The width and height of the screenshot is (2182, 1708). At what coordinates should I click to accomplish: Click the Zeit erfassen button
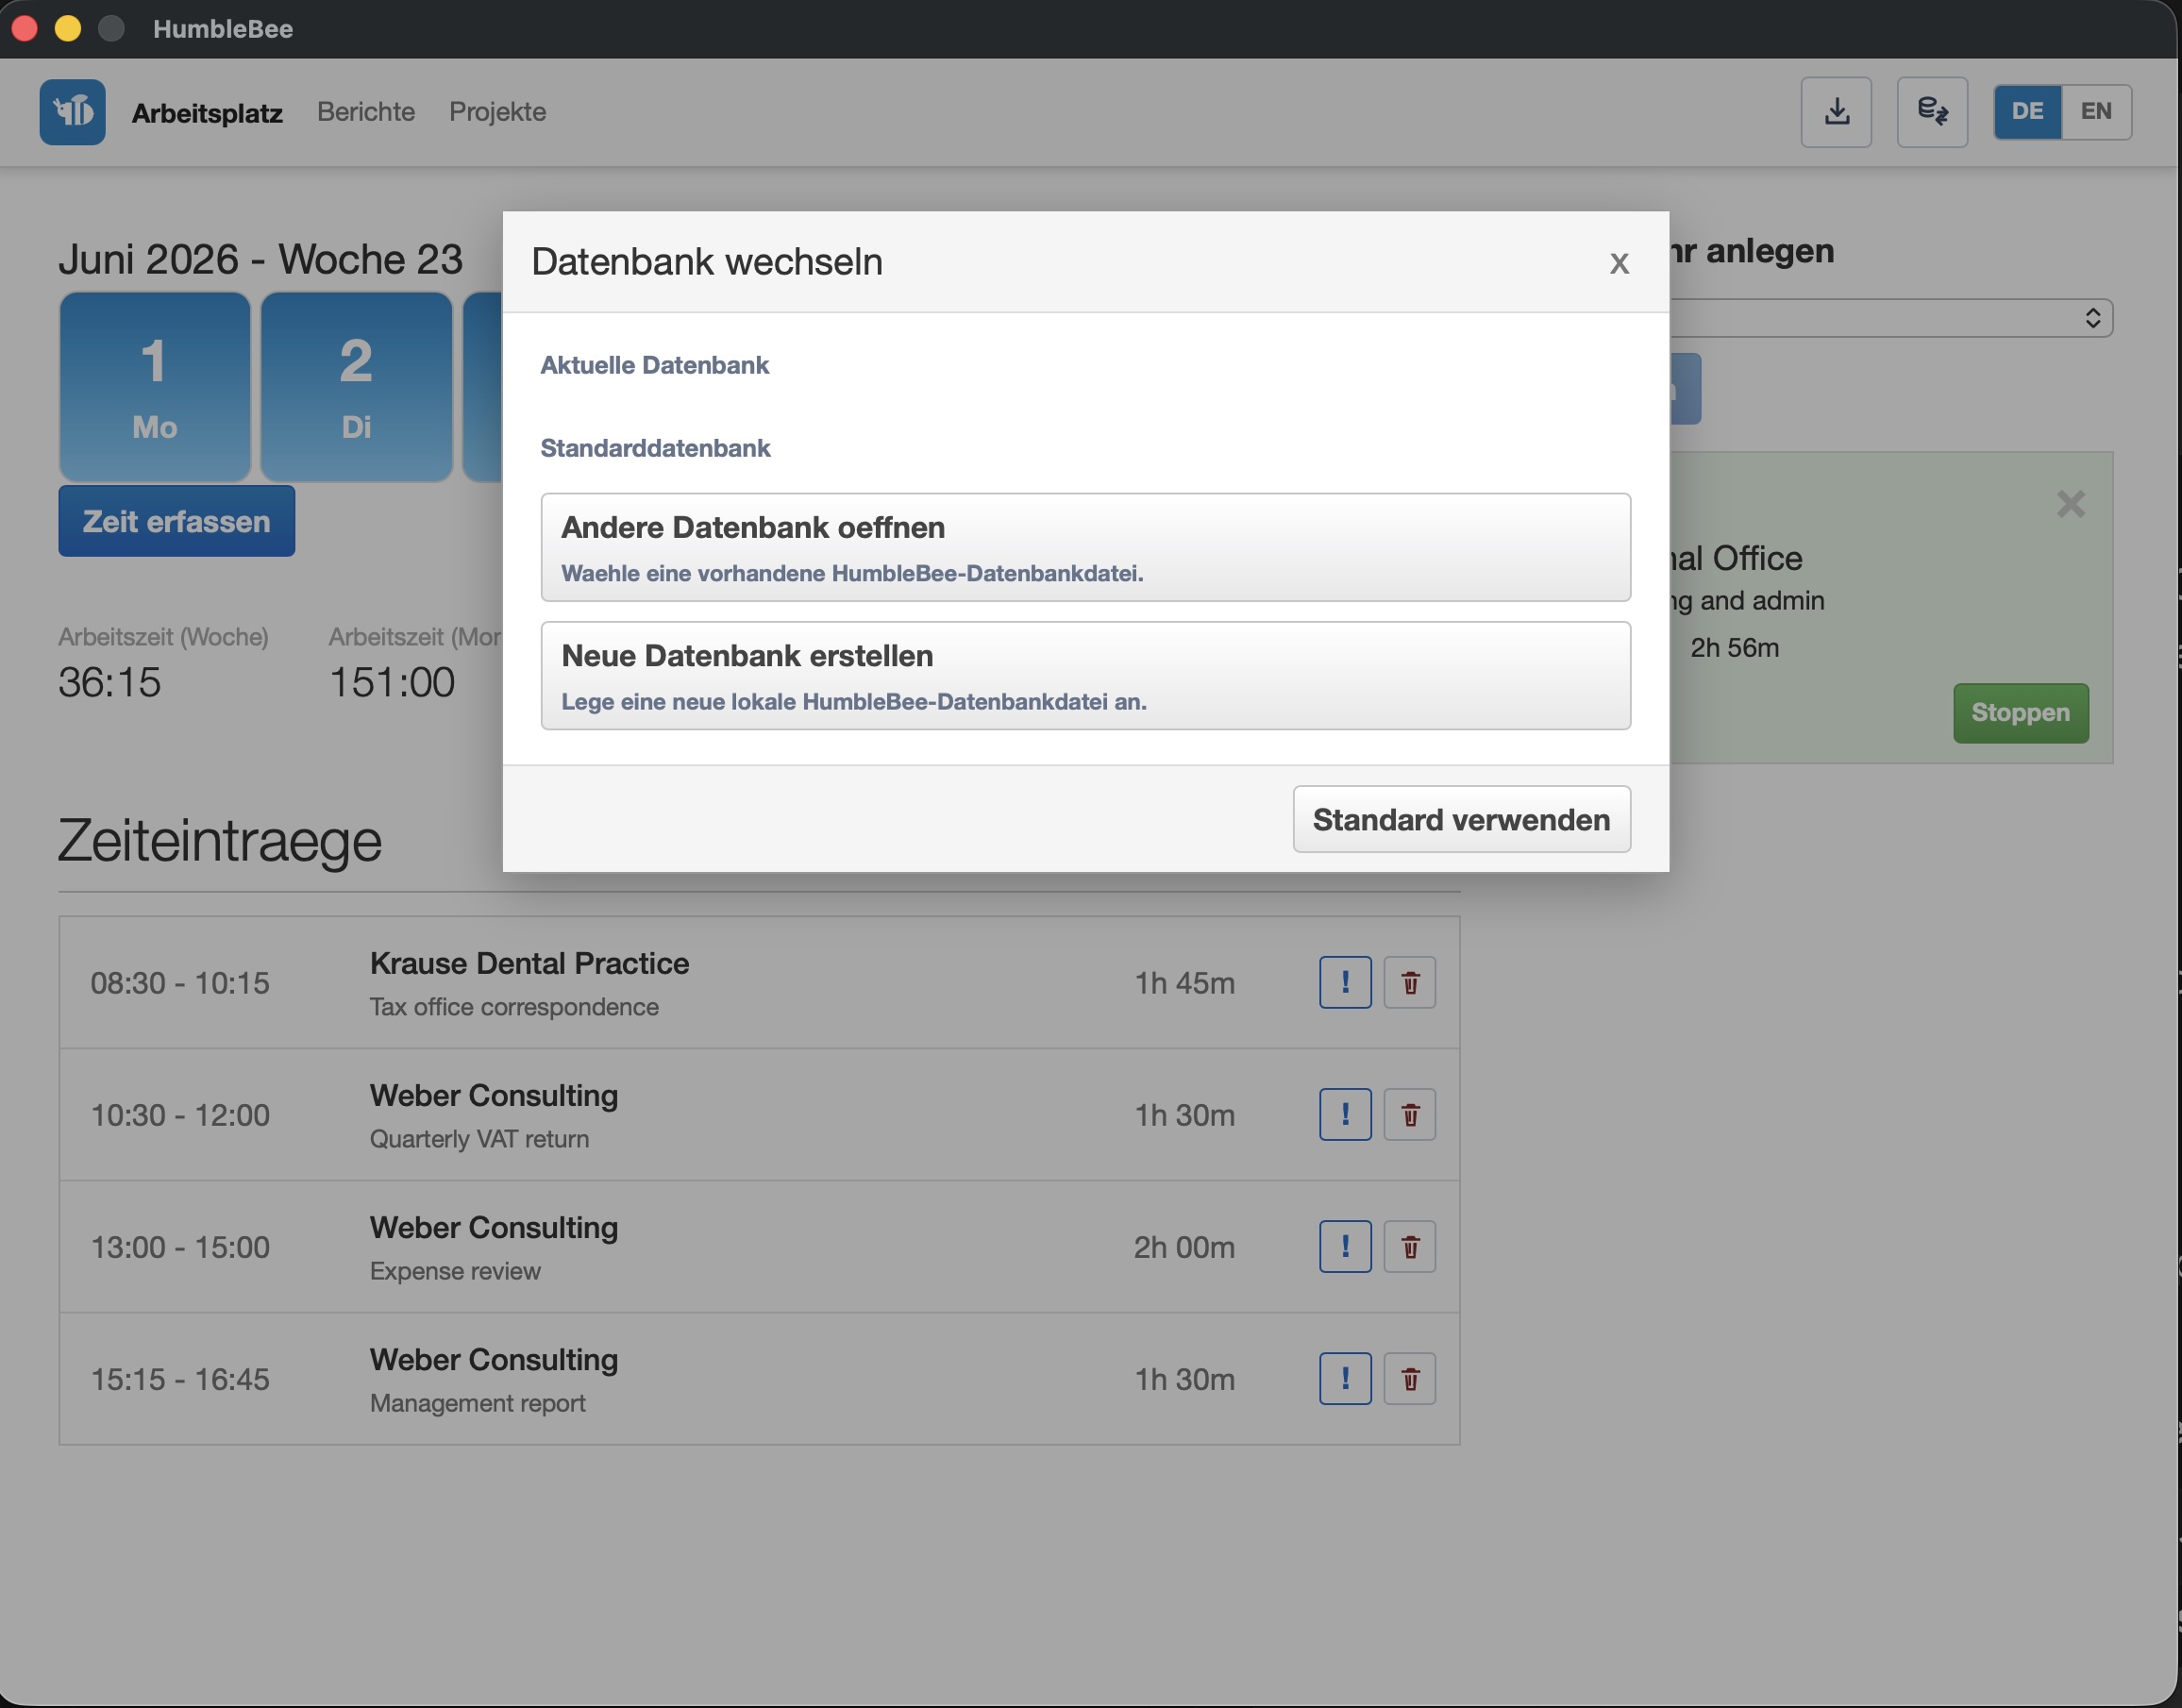click(176, 521)
